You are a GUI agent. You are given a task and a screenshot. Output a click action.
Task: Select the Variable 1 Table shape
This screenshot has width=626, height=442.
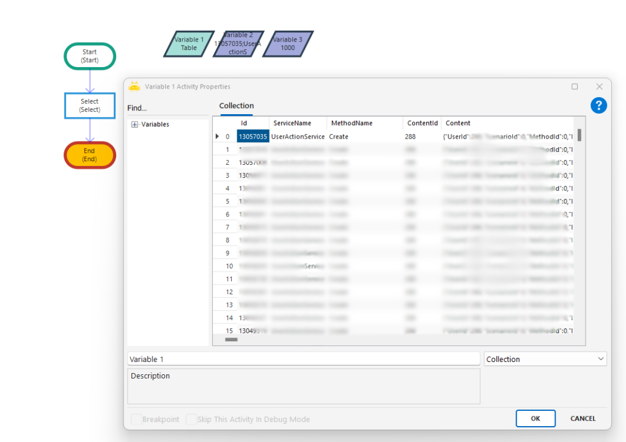coord(189,44)
